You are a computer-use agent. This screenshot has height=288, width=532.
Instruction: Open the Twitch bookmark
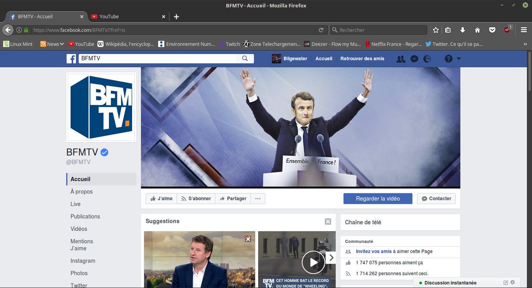pyautogui.click(x=229, y=44)
